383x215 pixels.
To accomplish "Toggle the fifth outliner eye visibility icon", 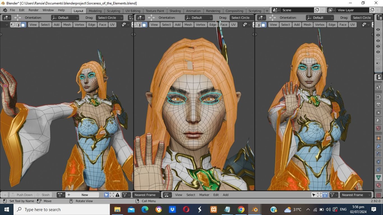I will pyautogui.click(x=378, y=52).
